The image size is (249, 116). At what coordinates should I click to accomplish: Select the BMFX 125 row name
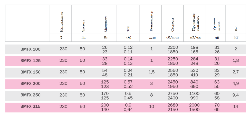coord(30,61)
